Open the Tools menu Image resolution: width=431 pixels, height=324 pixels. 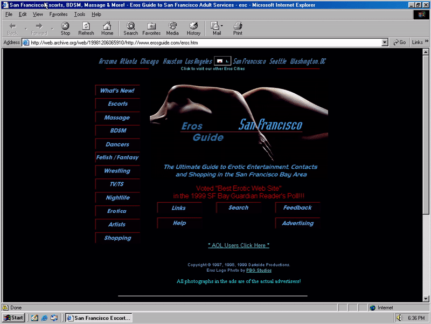pos(79,15)
